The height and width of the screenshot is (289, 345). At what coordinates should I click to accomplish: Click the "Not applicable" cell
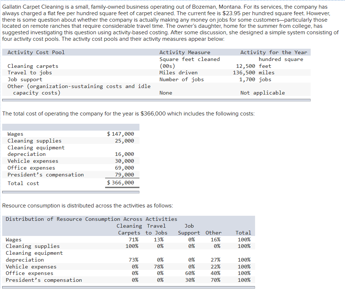pos(263,93)
